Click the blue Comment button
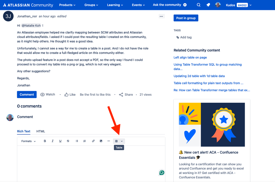 coord(27,94)
